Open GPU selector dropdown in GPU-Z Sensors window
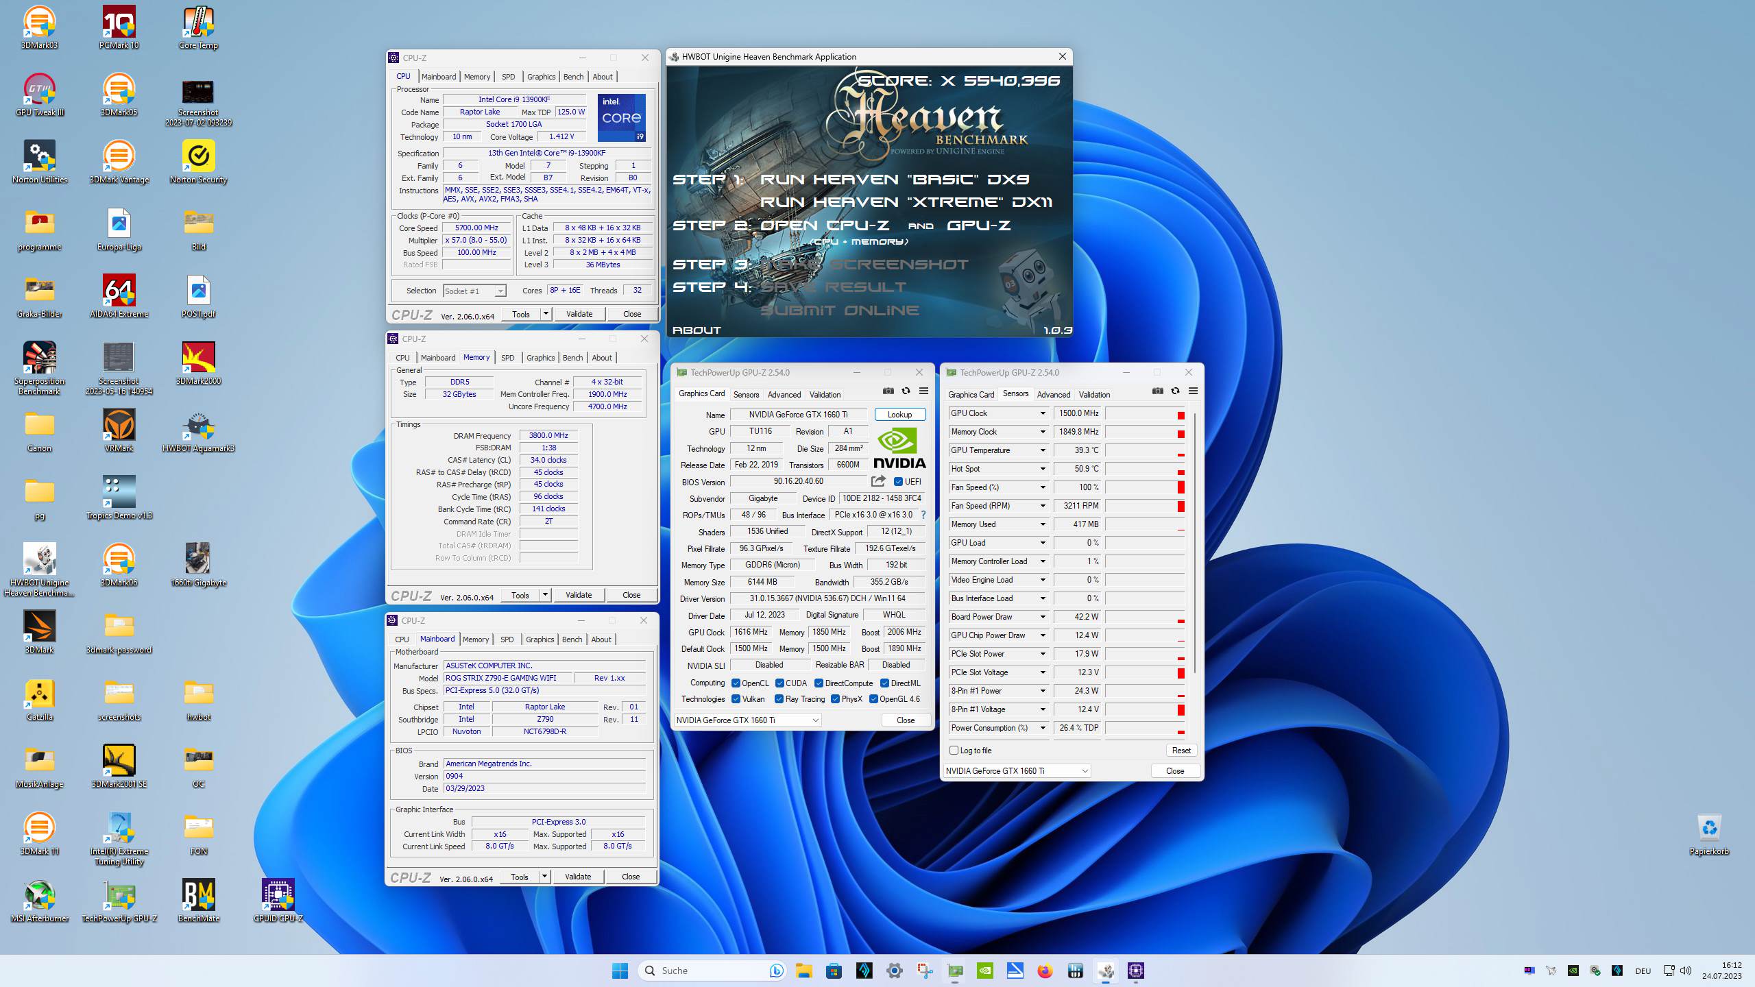This screenshot has width=1755, height=987. point(1017,770)
